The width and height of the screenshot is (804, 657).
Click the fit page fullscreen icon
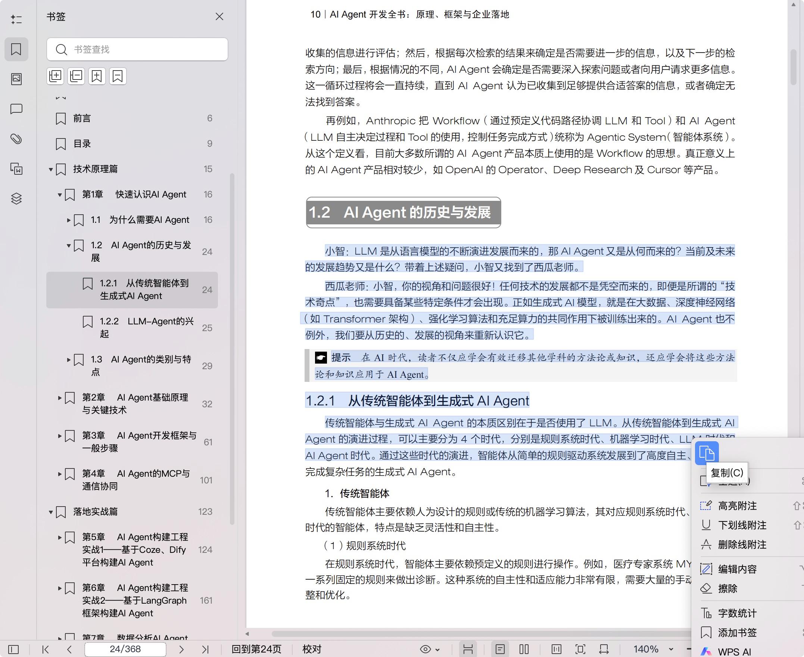click(x=580, y=650)
